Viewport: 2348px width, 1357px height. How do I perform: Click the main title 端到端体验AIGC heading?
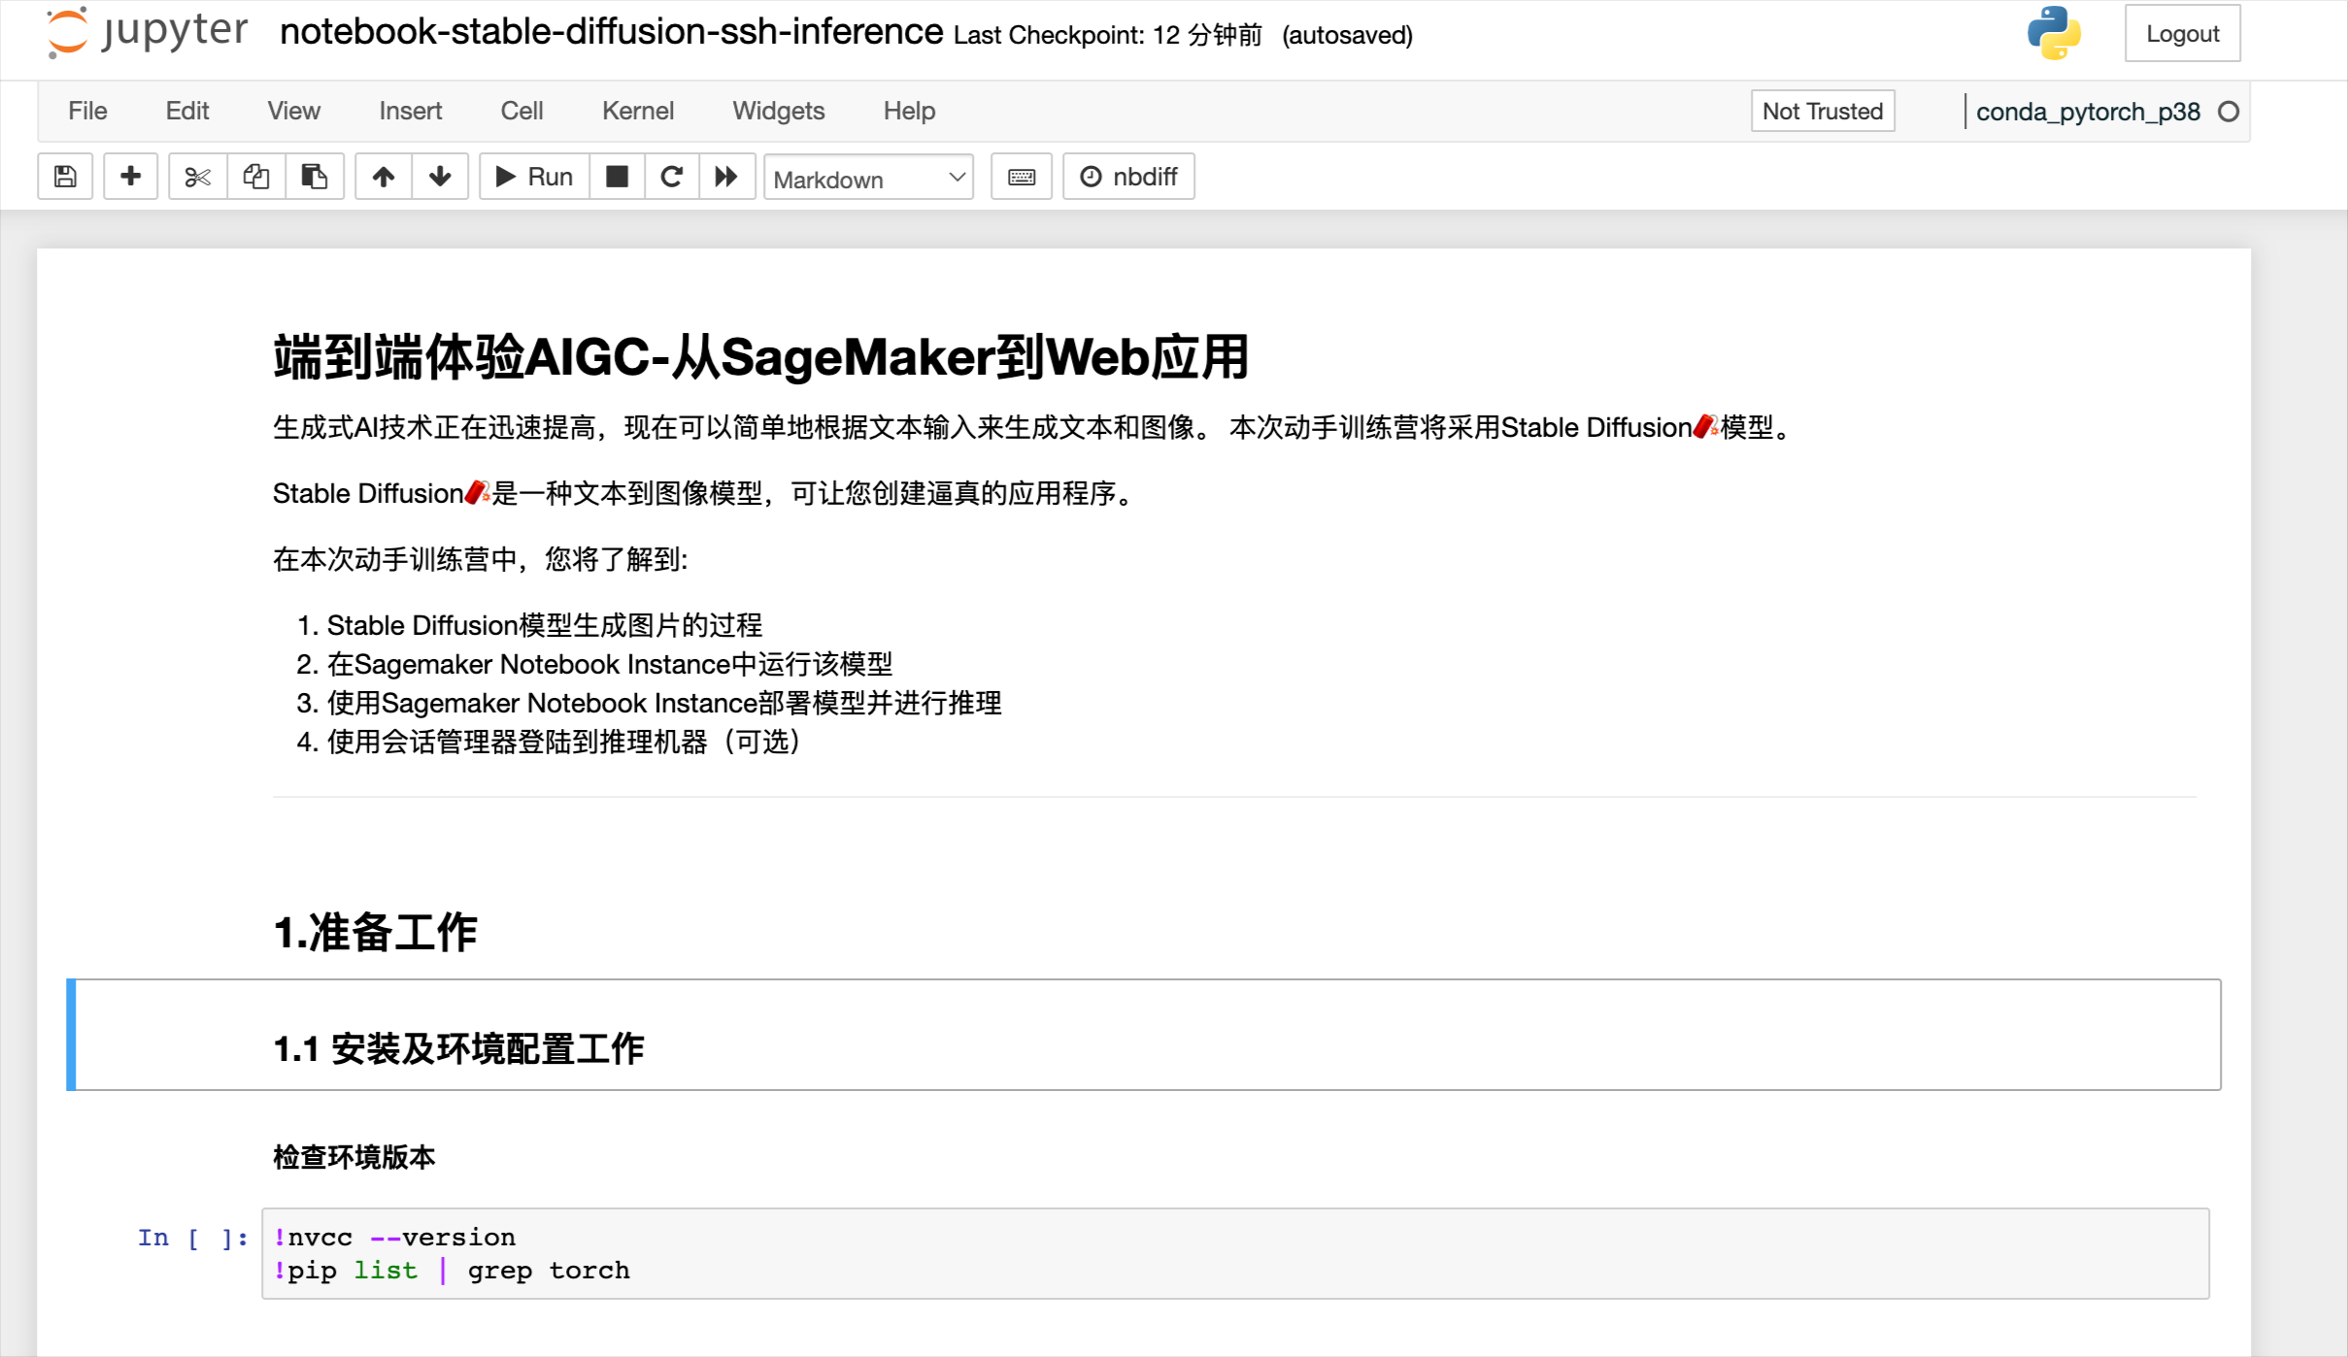pos(760,357)
